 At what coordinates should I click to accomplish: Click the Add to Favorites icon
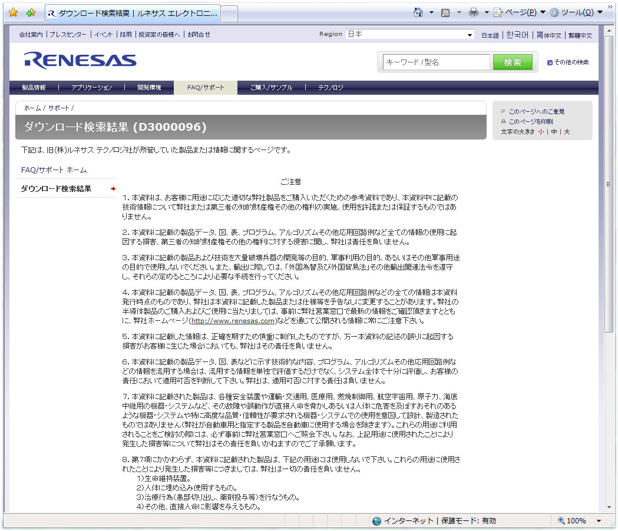tap(31, 12)
